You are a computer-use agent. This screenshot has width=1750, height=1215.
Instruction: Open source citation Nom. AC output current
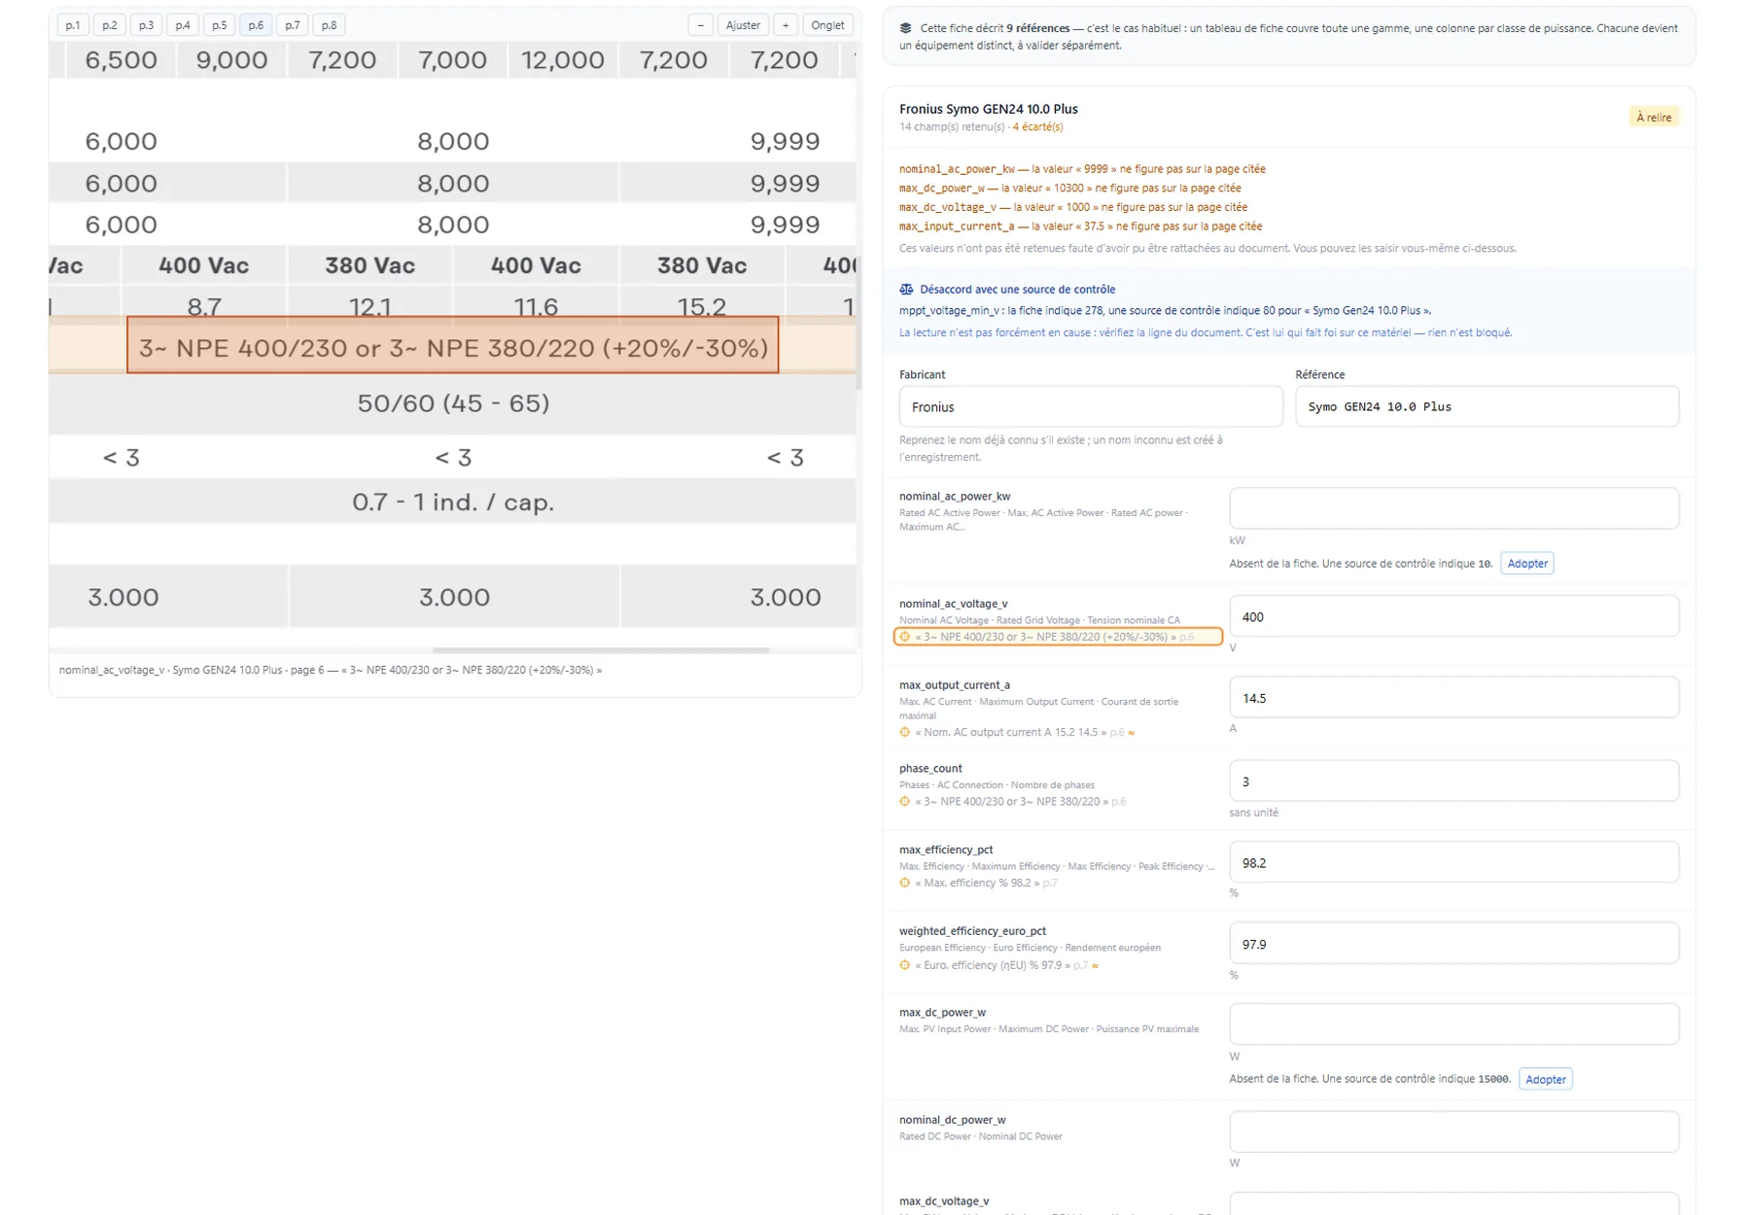1016,733
